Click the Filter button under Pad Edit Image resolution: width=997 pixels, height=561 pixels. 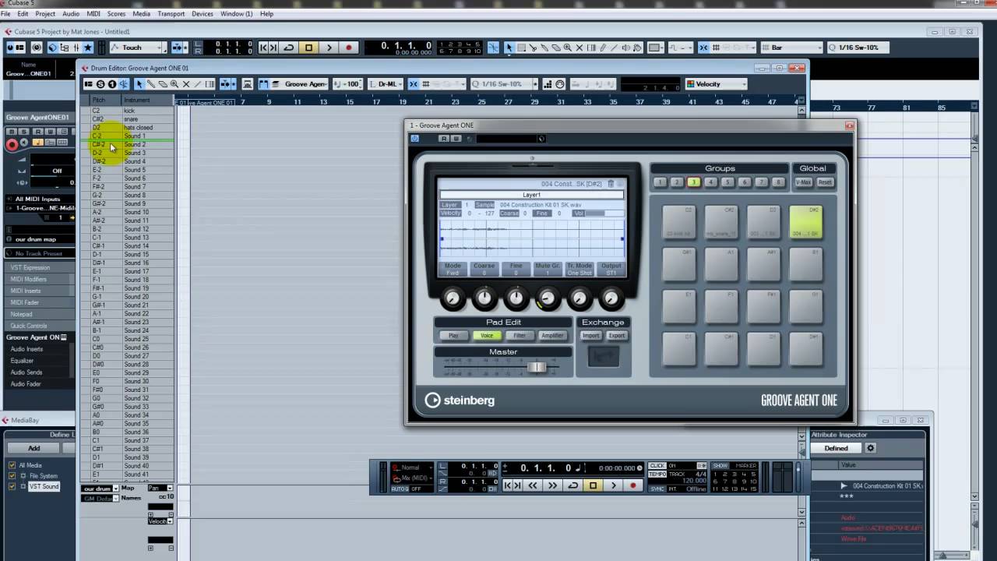point(520,336)
